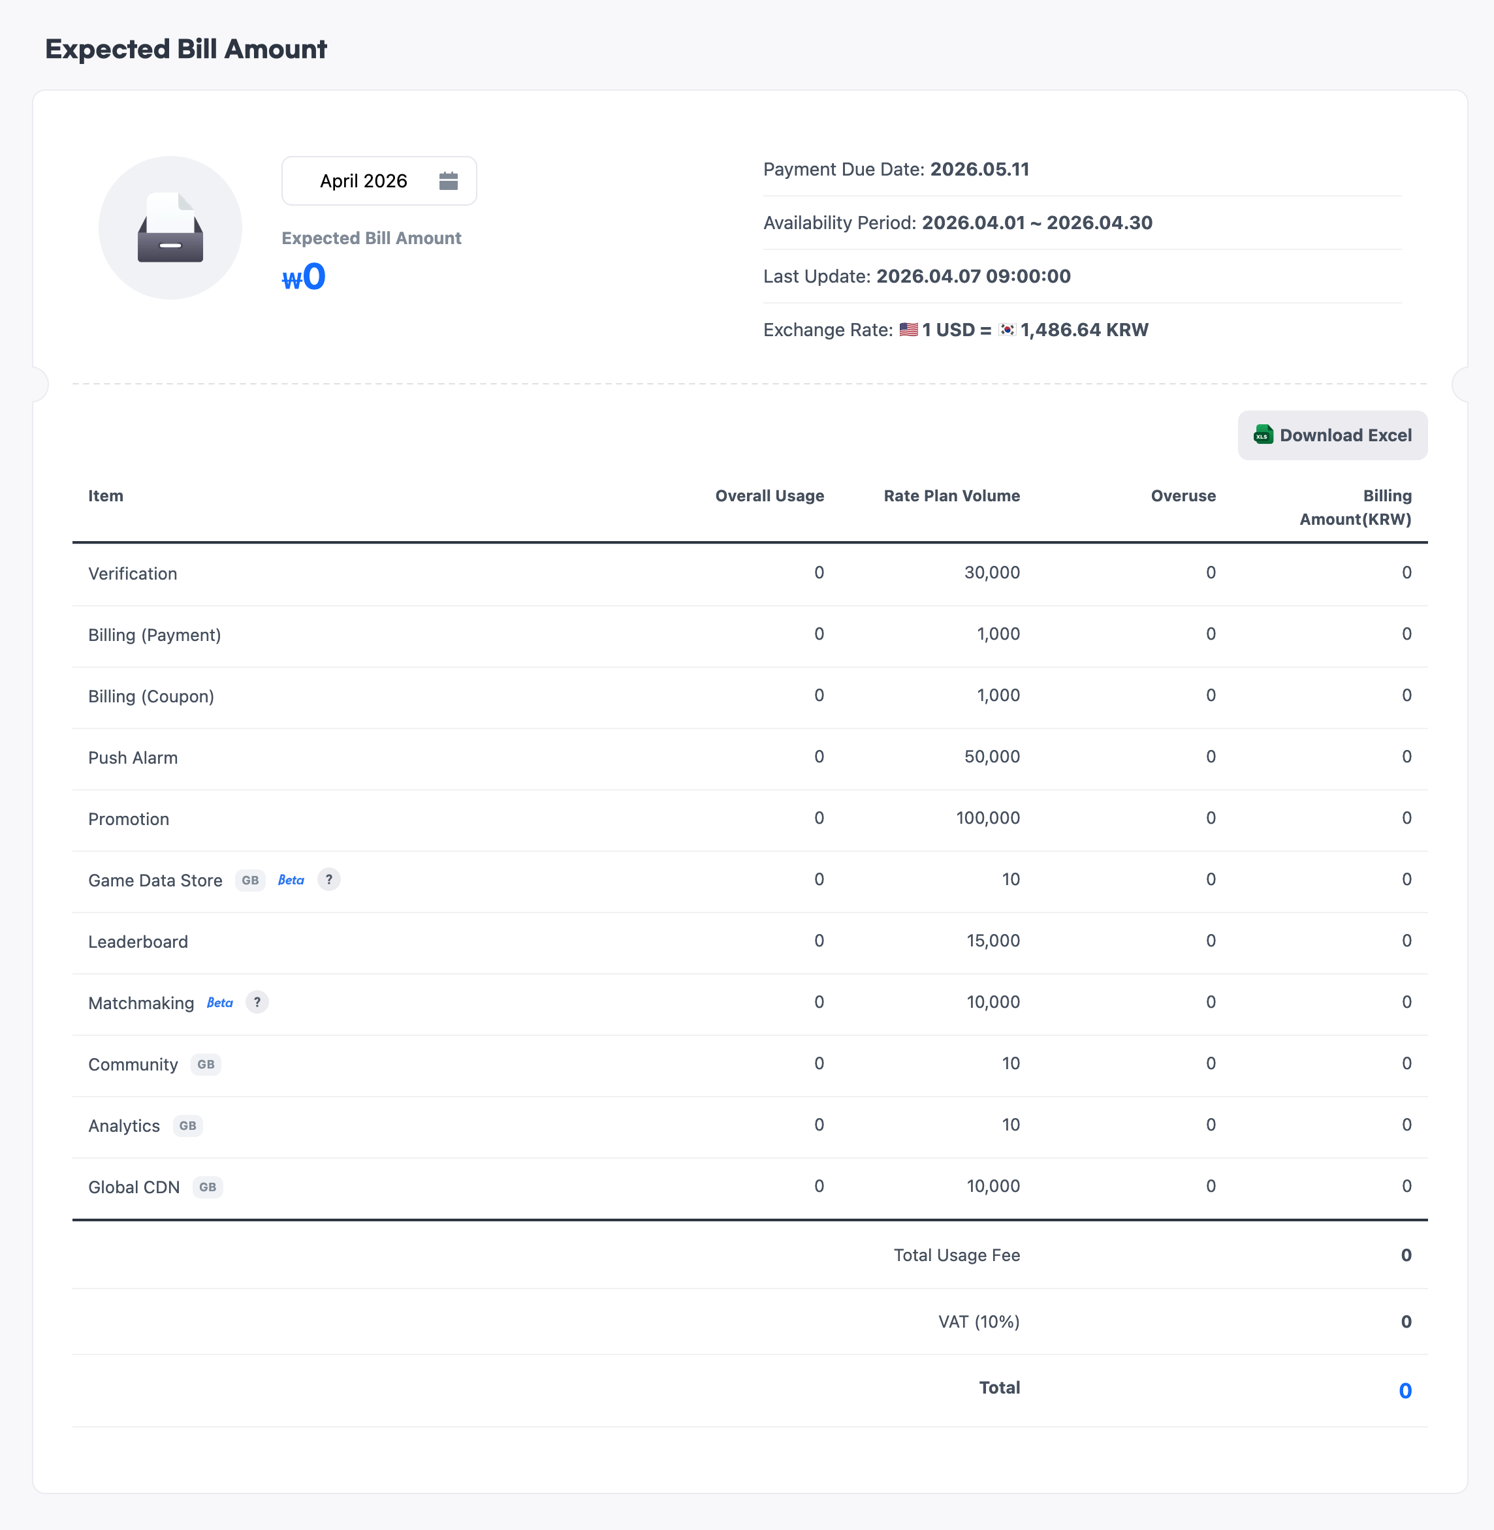Image resolution: width=1494 pixels, height=1530 pixels.
Task: Click the blue ₩0 expected bill amount
Action: (x=304, y=277)
